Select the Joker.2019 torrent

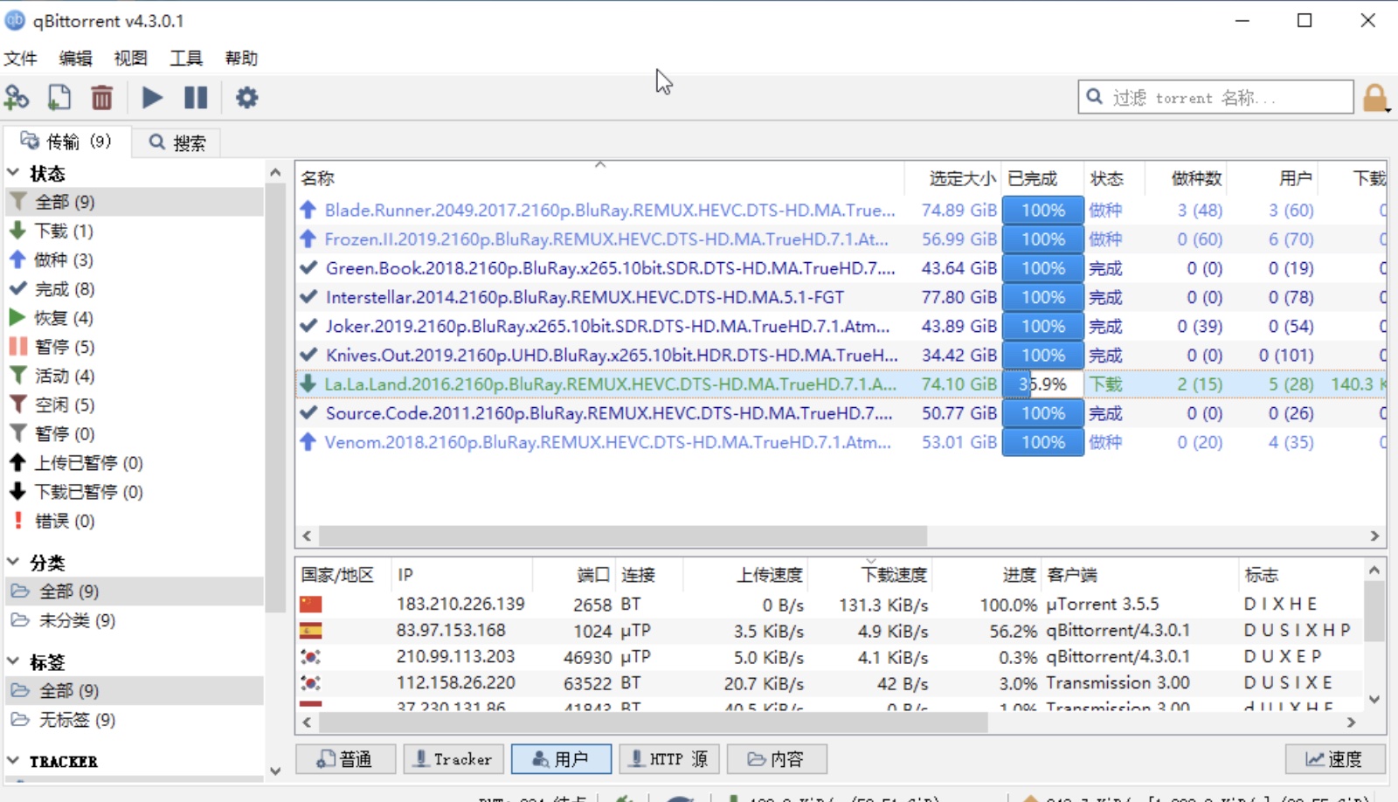coord(841,326)
